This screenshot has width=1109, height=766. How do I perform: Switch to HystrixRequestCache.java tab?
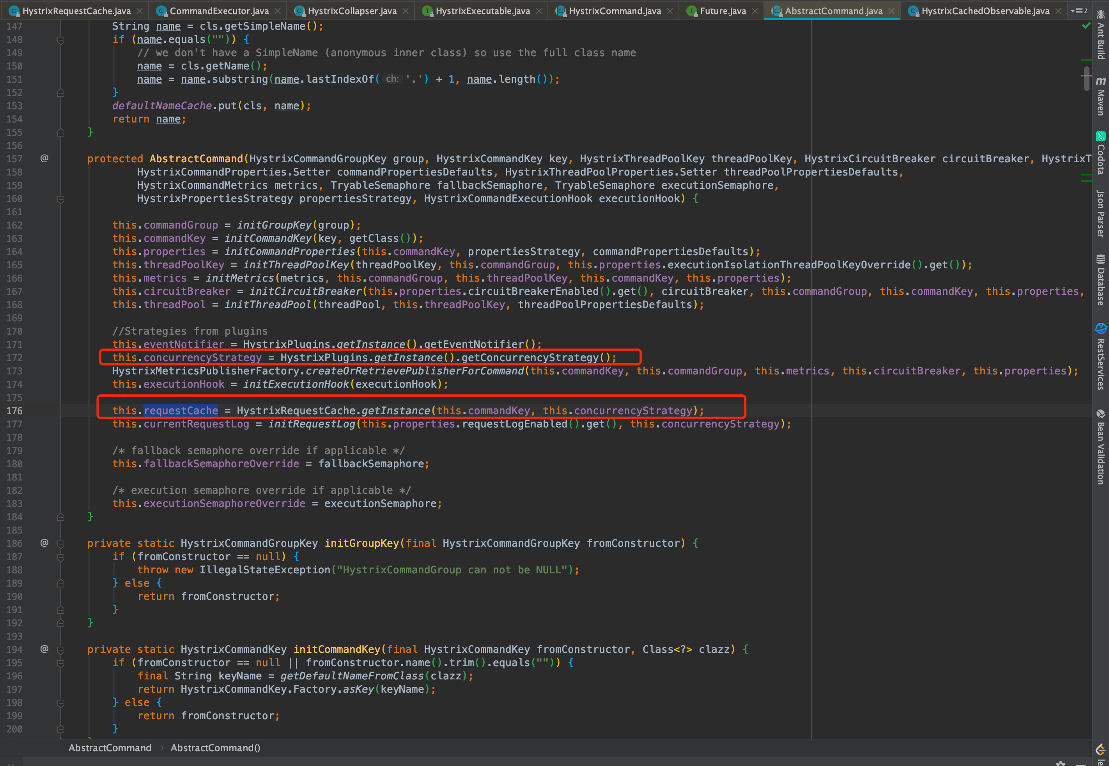click(76, 11)
